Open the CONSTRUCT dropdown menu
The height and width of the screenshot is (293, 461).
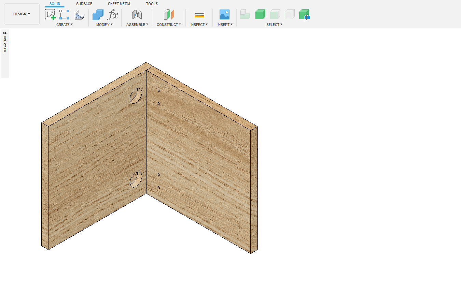point(169,25)
